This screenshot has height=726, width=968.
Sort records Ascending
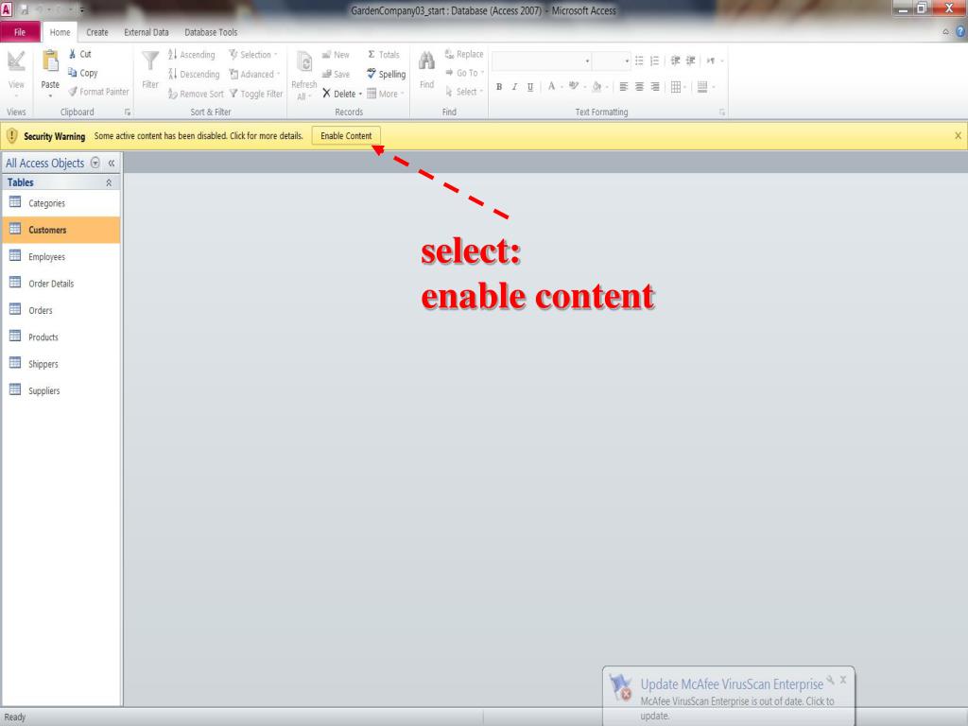[191, 54]
